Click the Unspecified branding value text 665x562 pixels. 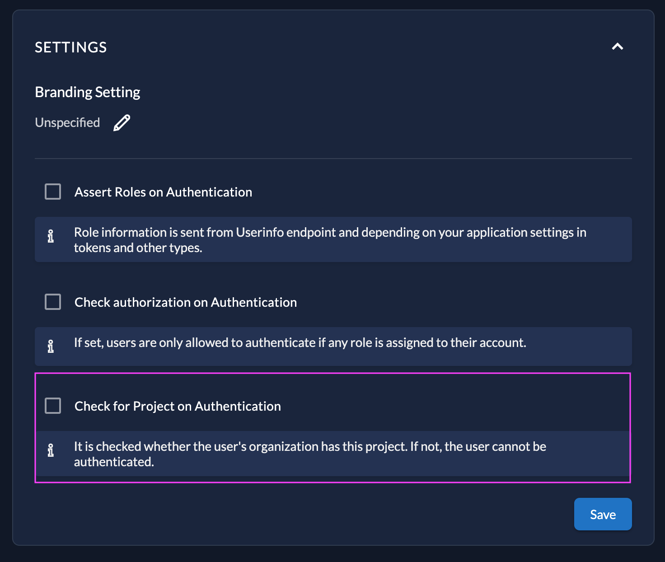pos(67,122)
